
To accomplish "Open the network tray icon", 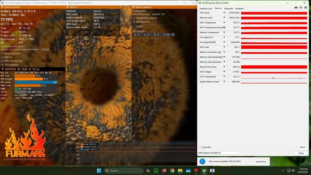I will point(289,170).
